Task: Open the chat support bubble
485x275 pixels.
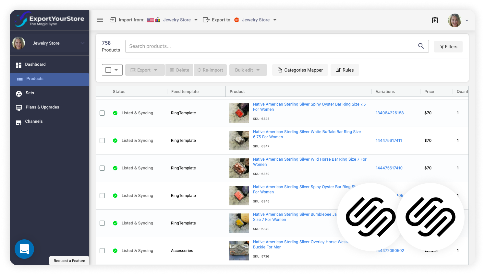Action: click(24, 249)
